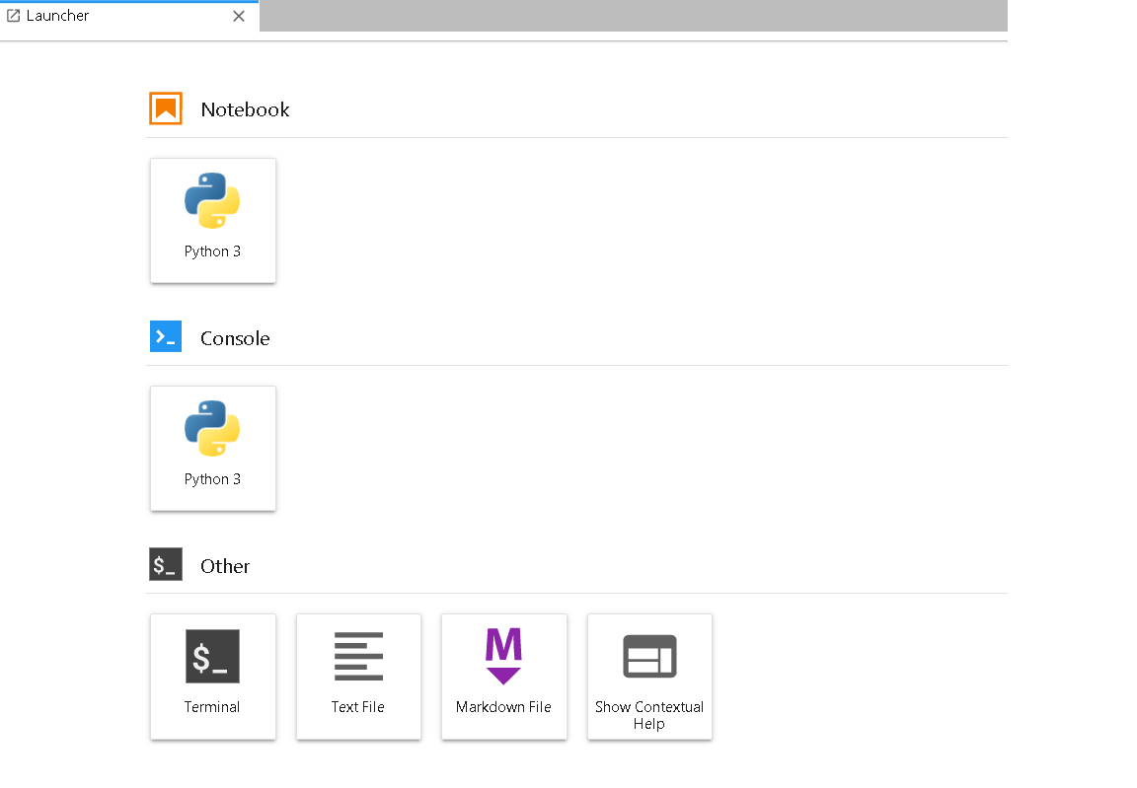Close the Launcher tab
The width and height of the screenshot is (1137, 788).
coord(239,16)
